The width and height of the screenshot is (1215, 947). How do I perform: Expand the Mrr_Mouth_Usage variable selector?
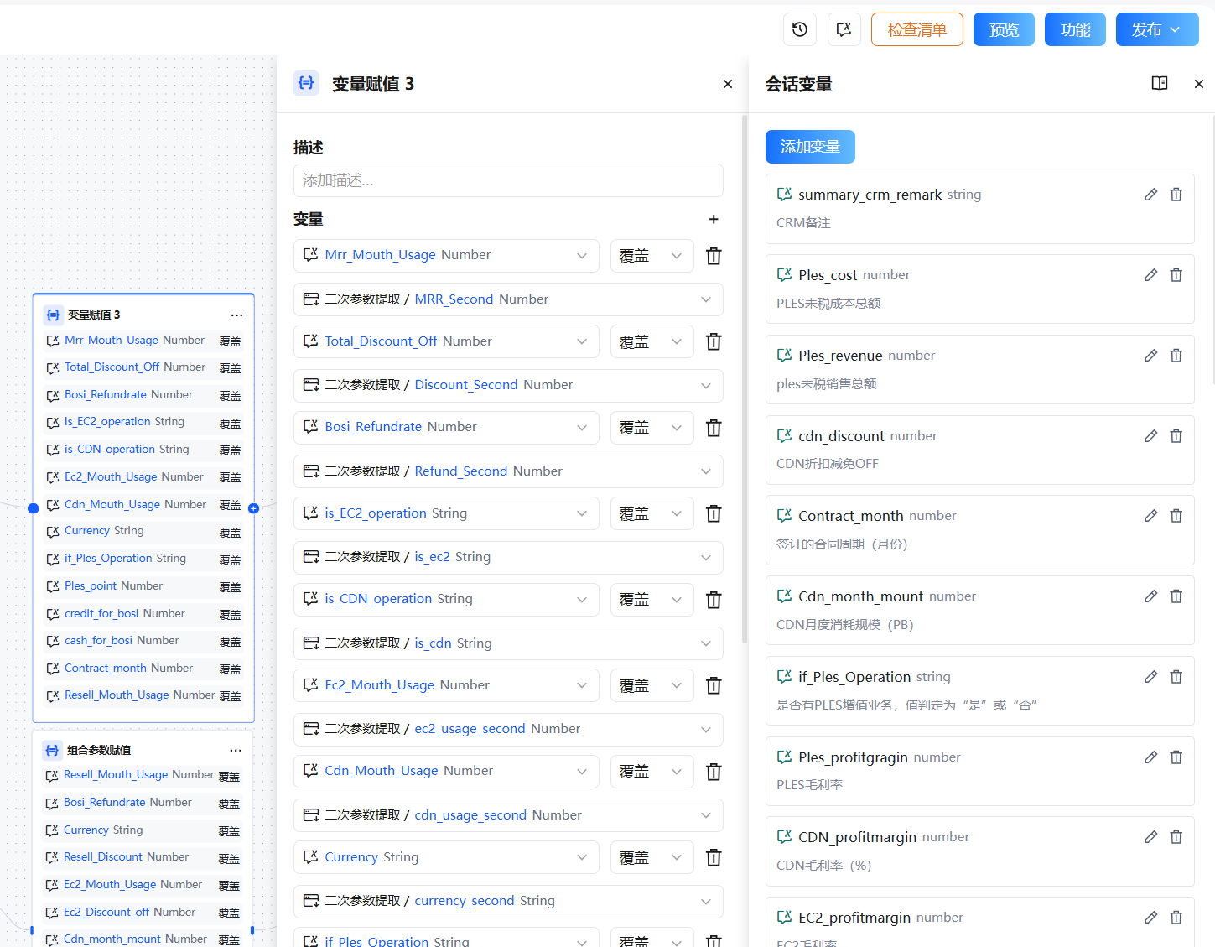(582, 255)
